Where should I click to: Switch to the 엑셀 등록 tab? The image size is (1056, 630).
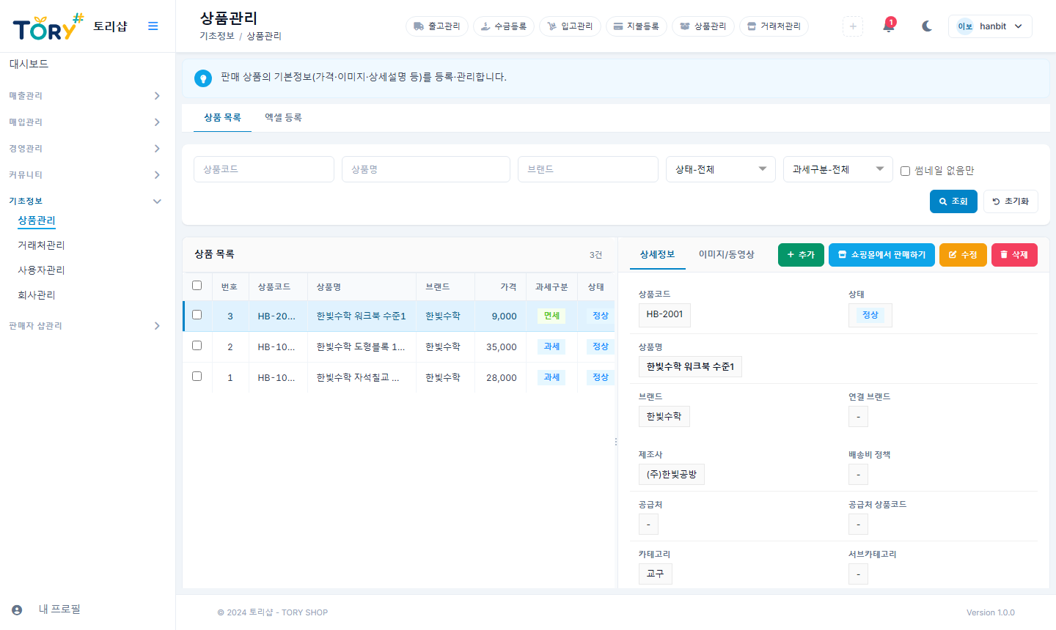(x=283, y=117)
